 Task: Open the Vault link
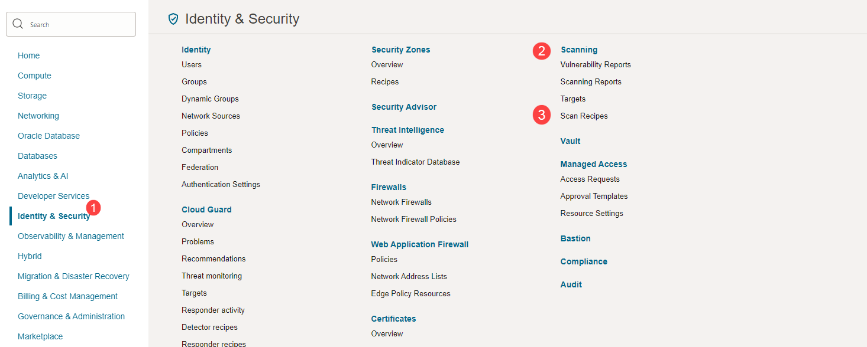pos(571,141)
